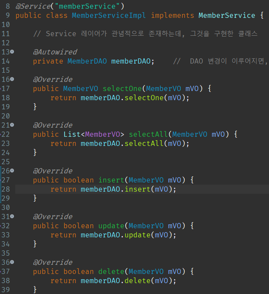Click the selectAll method declaration name on line 22
Screen dimensions: 269x294
click(148, 134)
